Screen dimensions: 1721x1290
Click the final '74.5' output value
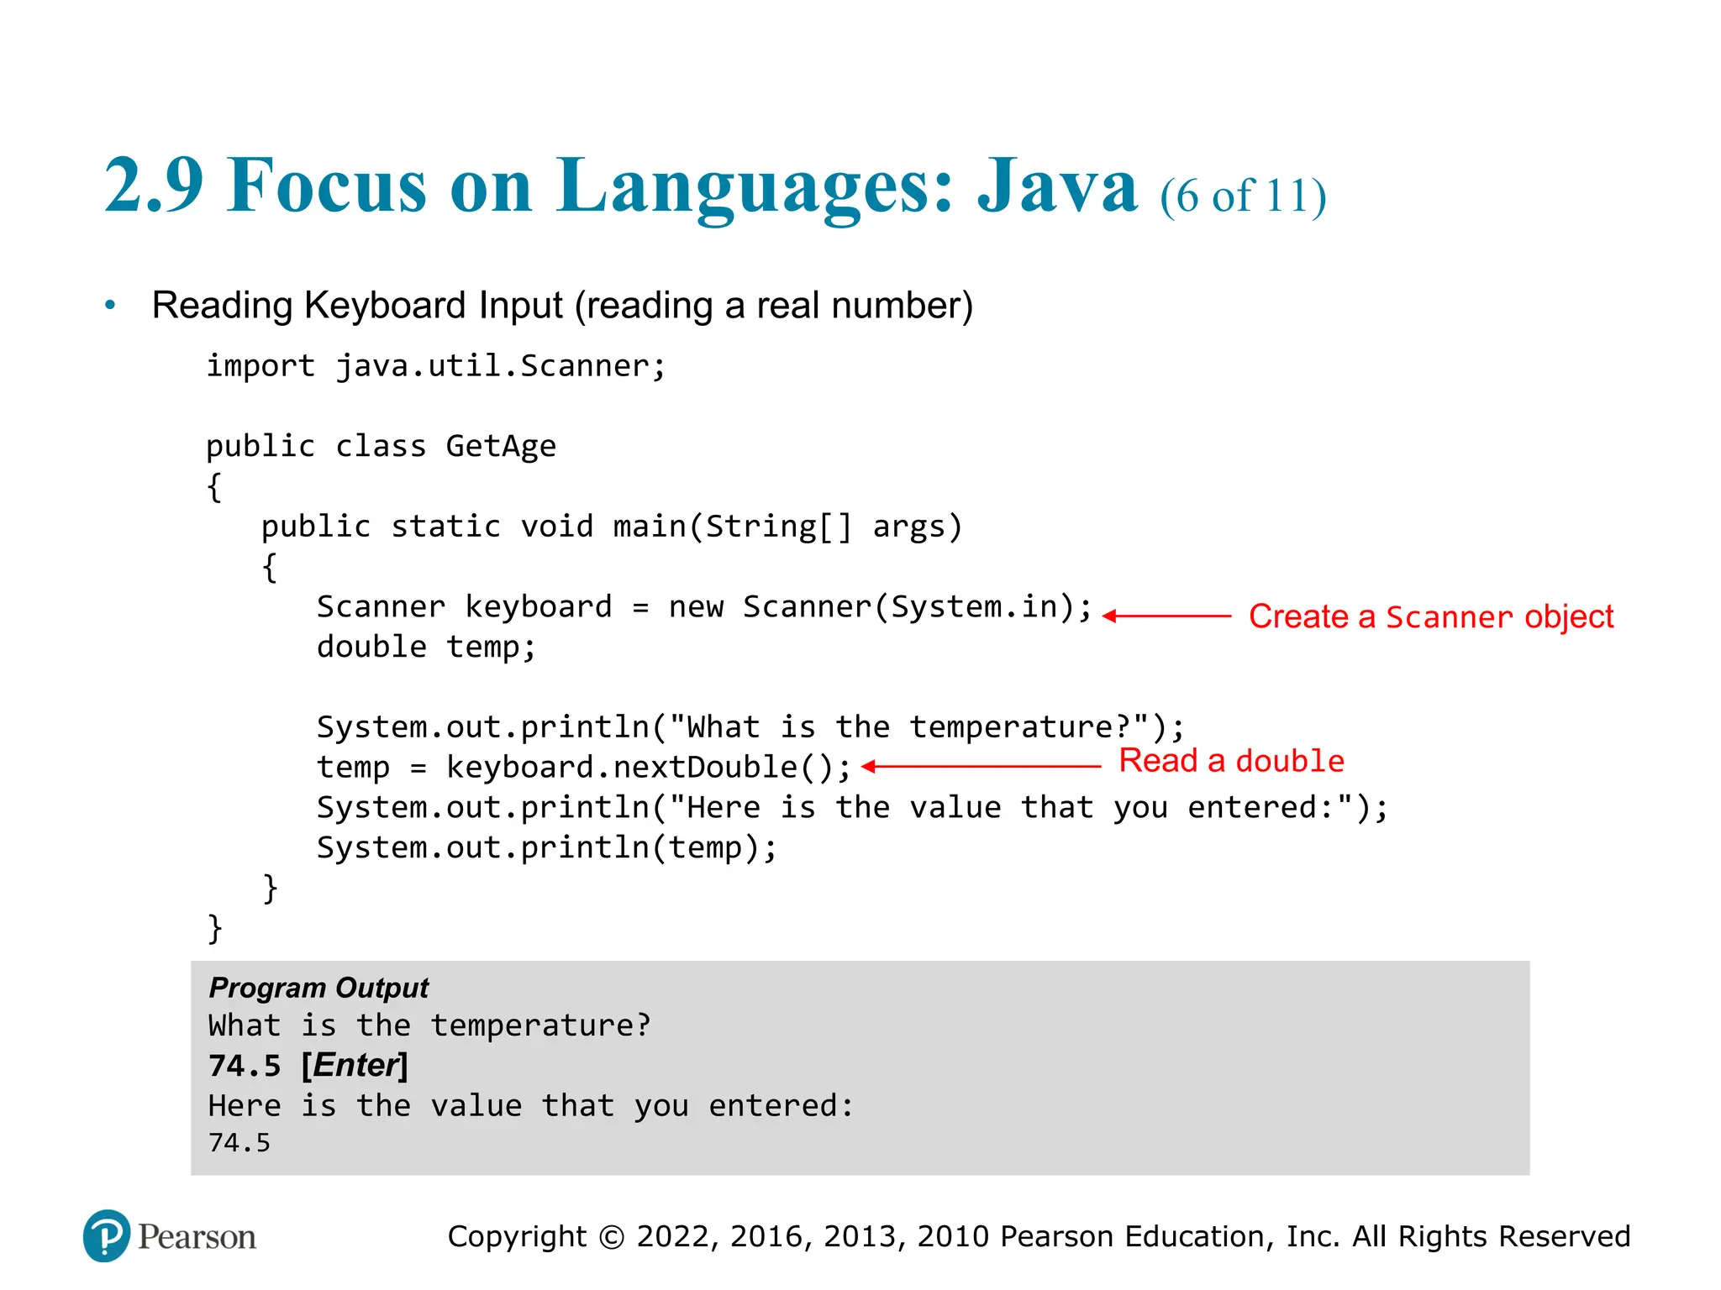pos(239,1143)
